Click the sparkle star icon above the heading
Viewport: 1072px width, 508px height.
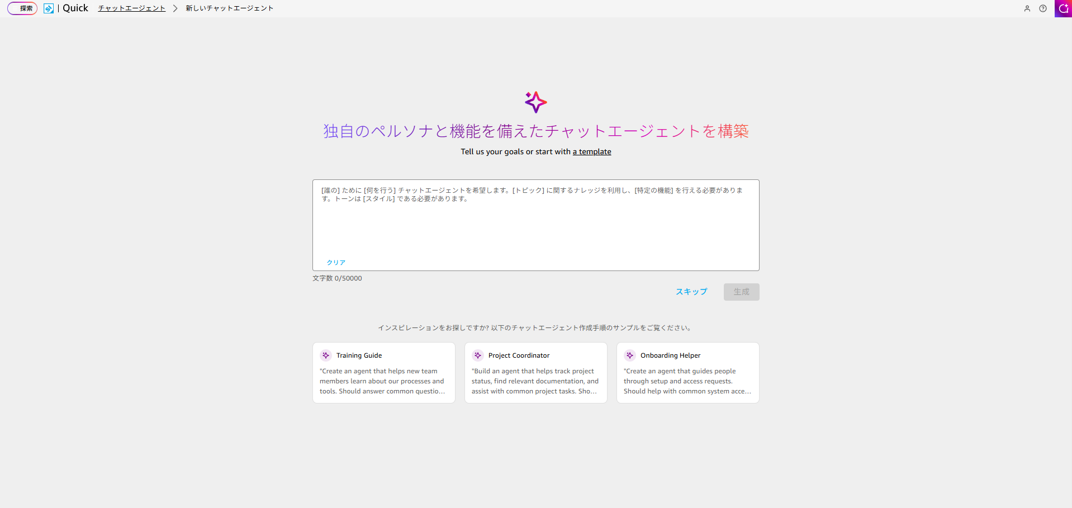coord(535,102)
